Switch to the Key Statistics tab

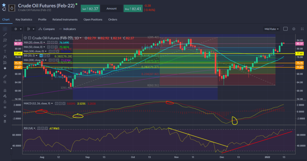point(24,20)
